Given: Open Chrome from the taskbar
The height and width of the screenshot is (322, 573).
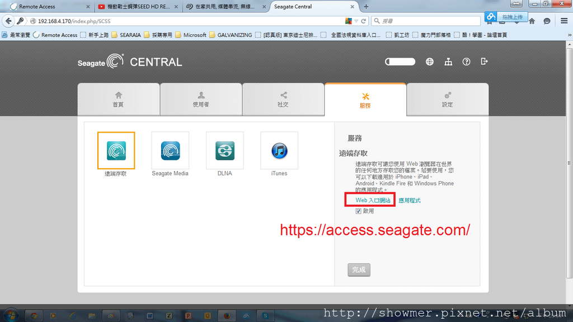Looking at the screenshot, I should coord(34,316).
